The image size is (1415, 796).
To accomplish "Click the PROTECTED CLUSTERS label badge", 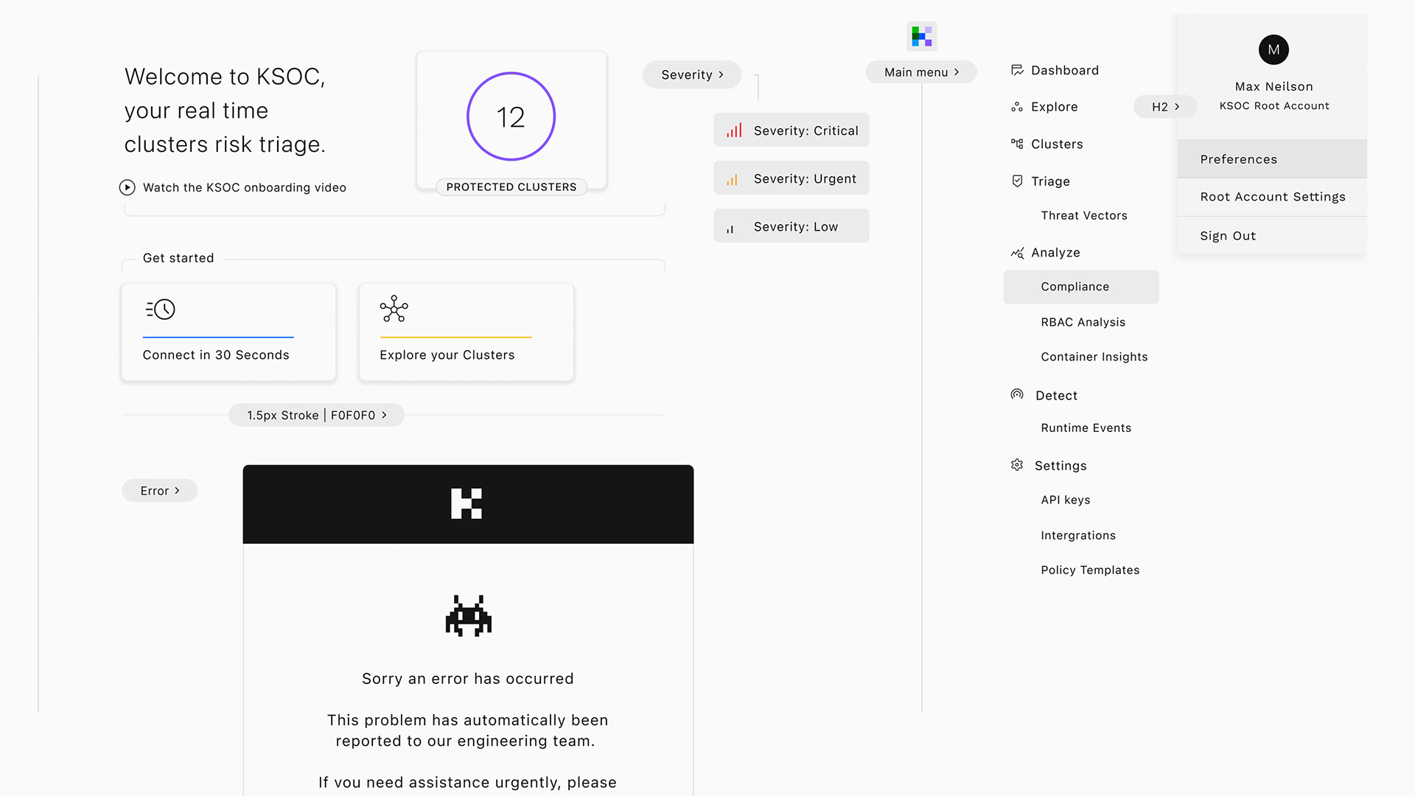I will (511, 187).
